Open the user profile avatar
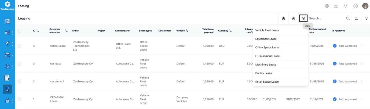Screen dimensions: 370x109 click(365, 6)
